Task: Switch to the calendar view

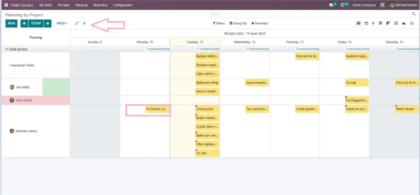Action: (x=366, y=24)
